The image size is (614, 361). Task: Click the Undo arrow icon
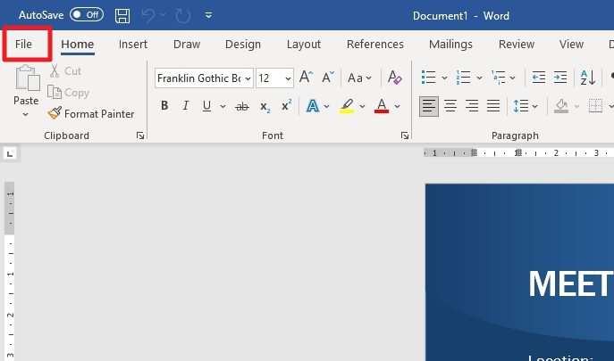click(x=148, y=16)
